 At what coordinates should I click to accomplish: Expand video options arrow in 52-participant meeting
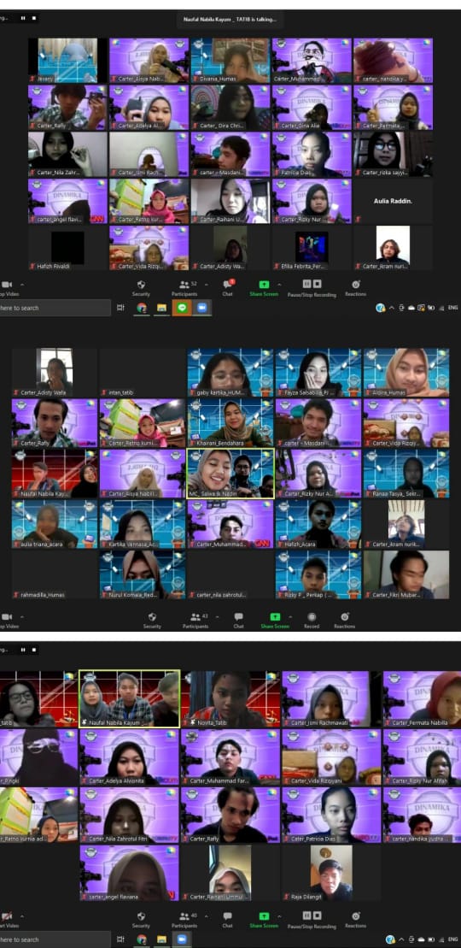click(x=23, y=284)
